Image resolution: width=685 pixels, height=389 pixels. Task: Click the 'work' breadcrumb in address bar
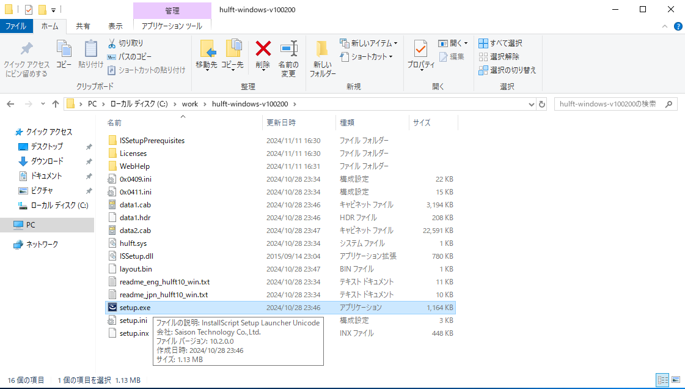[x=190, y=104]
